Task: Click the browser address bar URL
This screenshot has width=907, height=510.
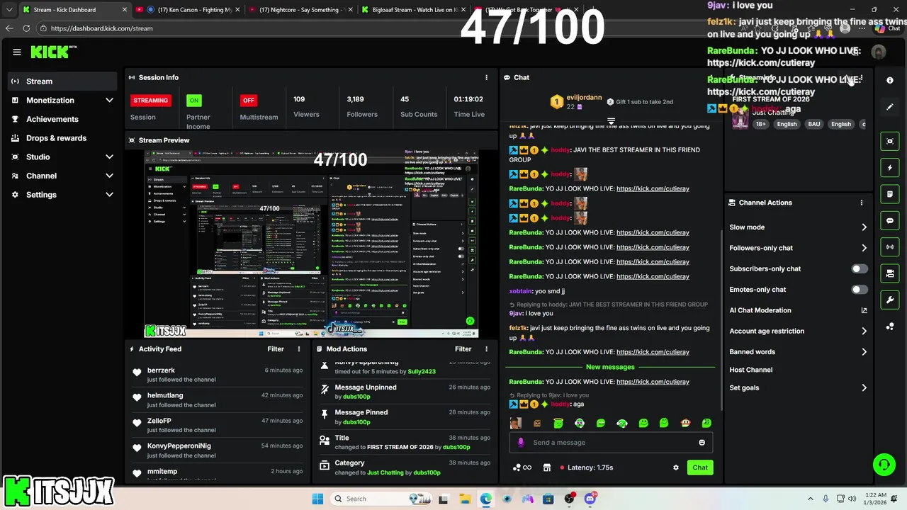Action: [x=101, y=28]
